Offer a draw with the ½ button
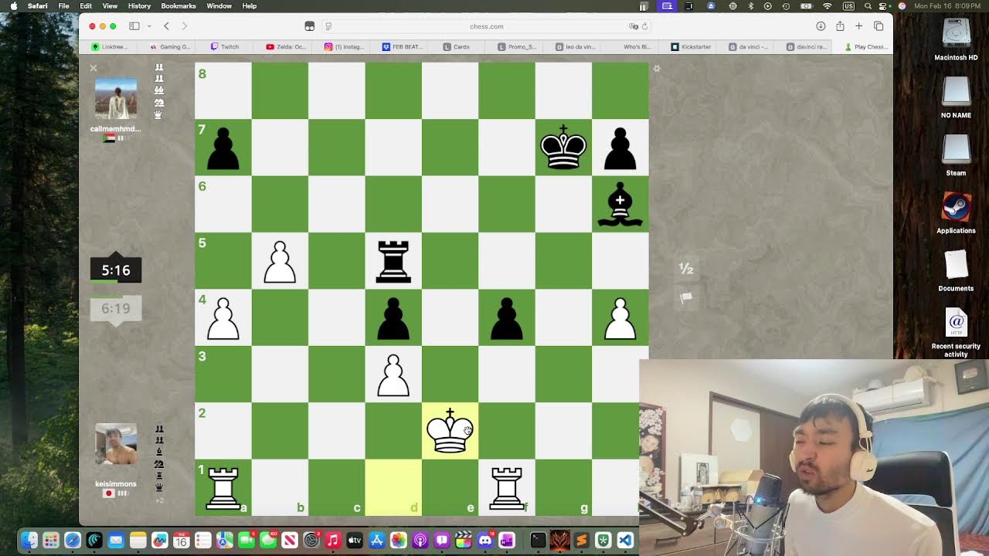The height and width of the screenshot is (556, 989). (686, 269)
